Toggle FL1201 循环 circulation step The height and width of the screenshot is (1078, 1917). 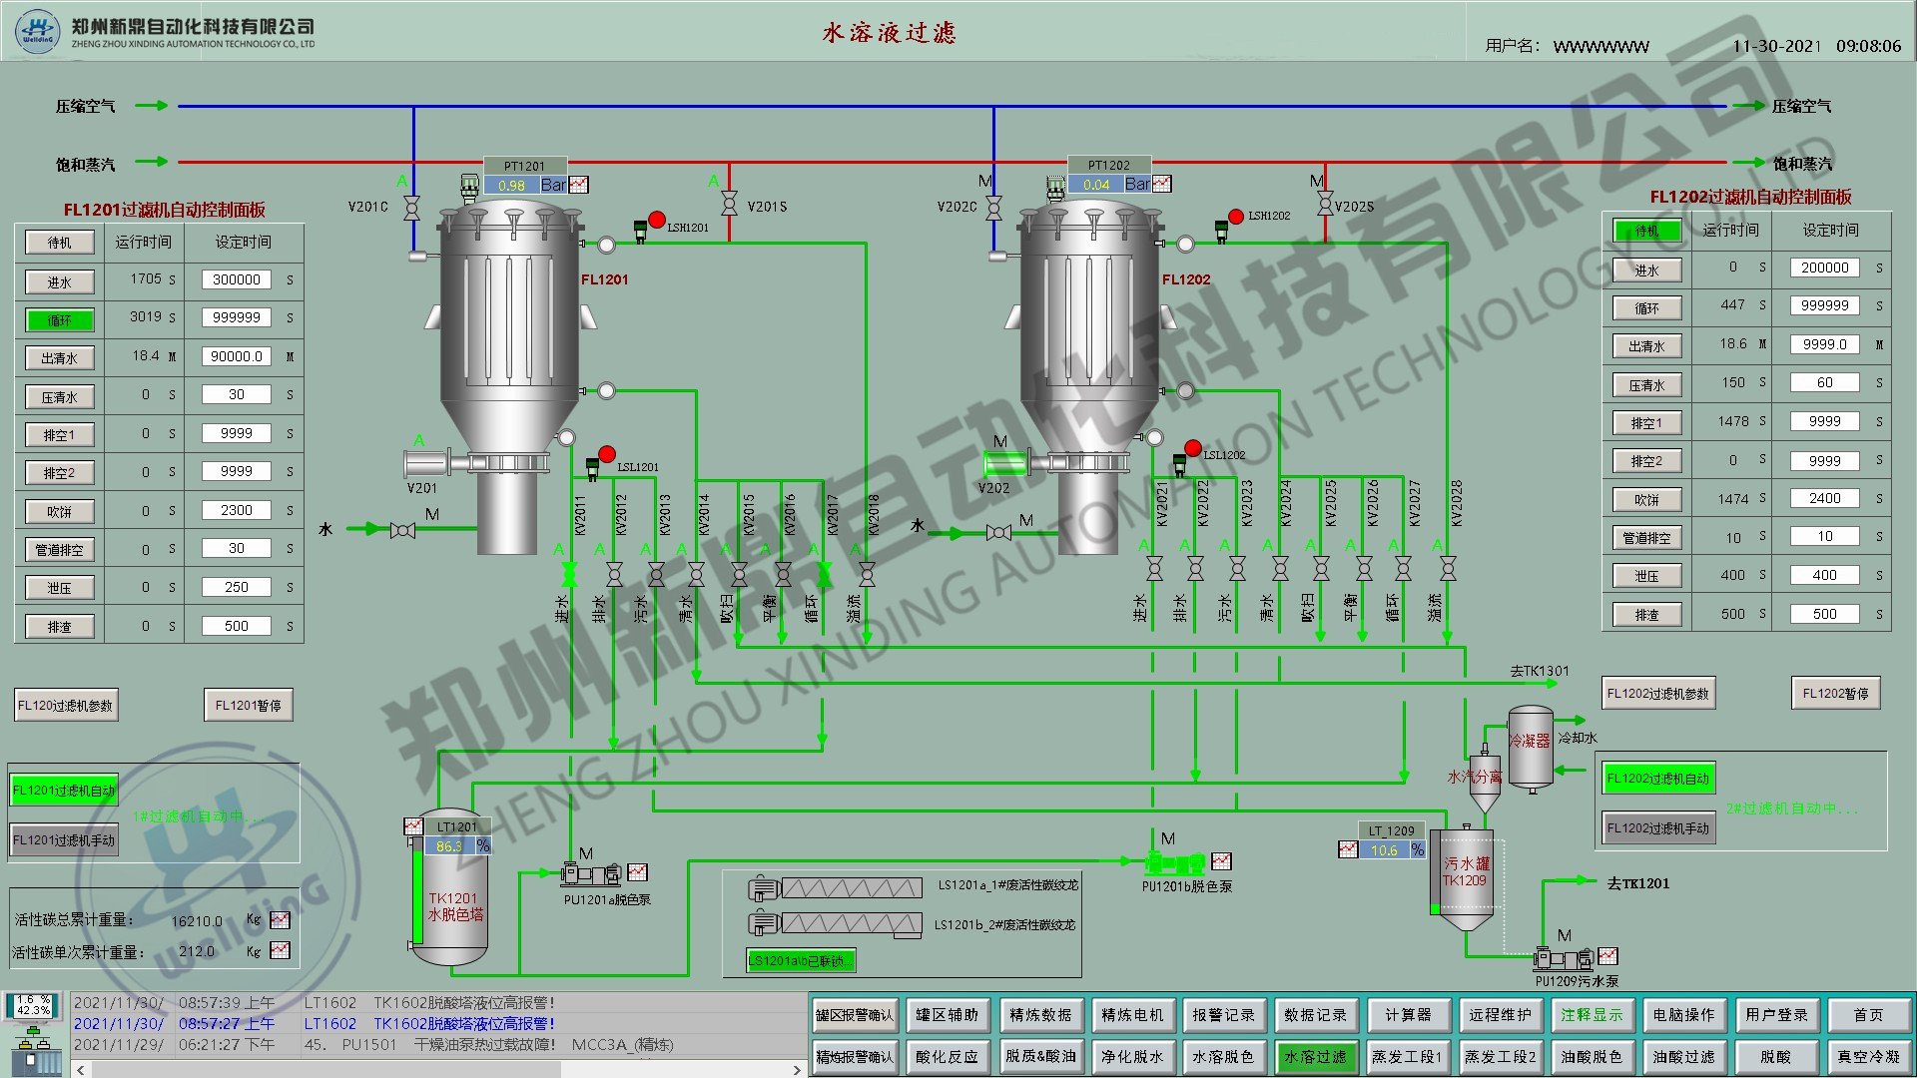pyautogui.click(x=60, y=320)
